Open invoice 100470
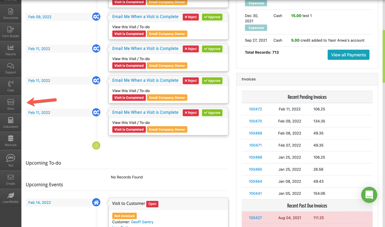Image resolution: width=385 pixels, height=227 pixels. pos(255,121)
